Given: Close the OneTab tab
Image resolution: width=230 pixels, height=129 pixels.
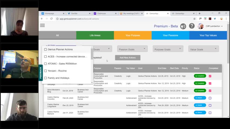Looking at the screenshot, I should tap(90, 13).
